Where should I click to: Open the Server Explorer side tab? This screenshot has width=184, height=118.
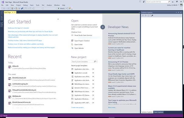(x=2, y=16)
